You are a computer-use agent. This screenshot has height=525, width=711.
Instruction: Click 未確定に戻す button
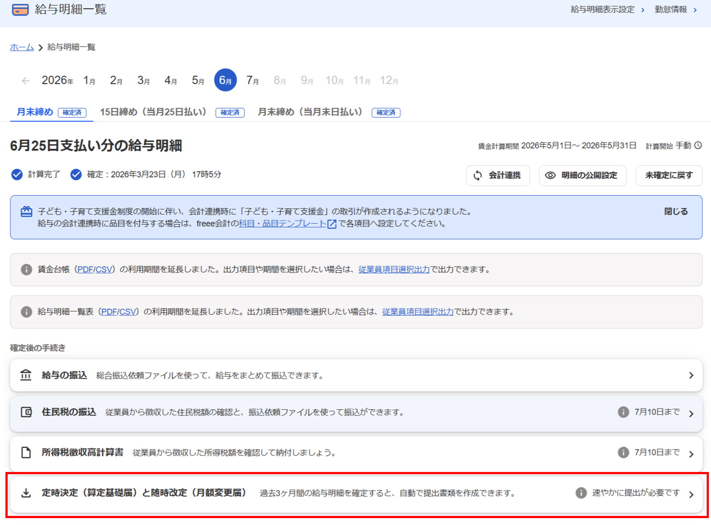(668, 175)
